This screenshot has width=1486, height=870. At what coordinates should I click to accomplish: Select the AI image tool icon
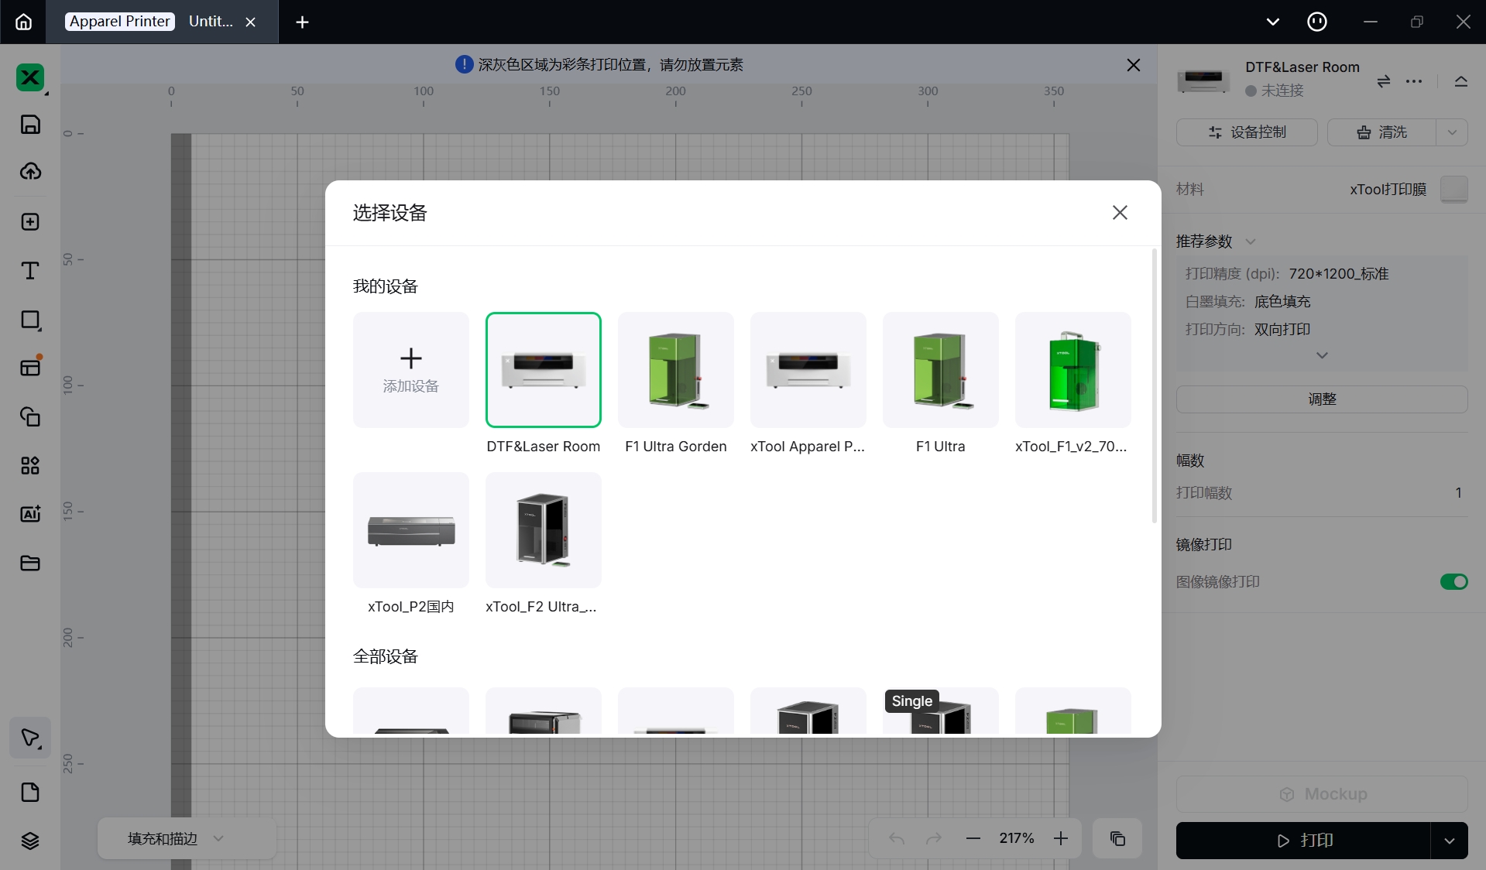[x=30, y=514]
